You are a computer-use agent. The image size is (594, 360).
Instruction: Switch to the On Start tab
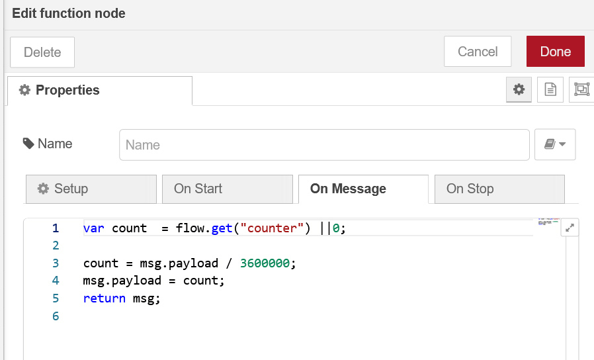click(x=228, y=189)
